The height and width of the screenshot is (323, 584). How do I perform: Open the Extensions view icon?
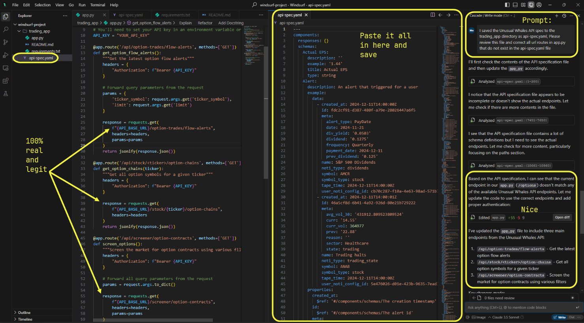tap(6, 81)
